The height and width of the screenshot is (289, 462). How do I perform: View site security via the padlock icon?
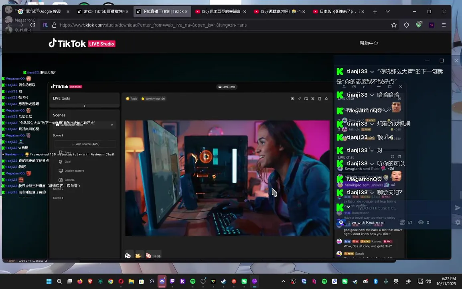coord(54,25)
